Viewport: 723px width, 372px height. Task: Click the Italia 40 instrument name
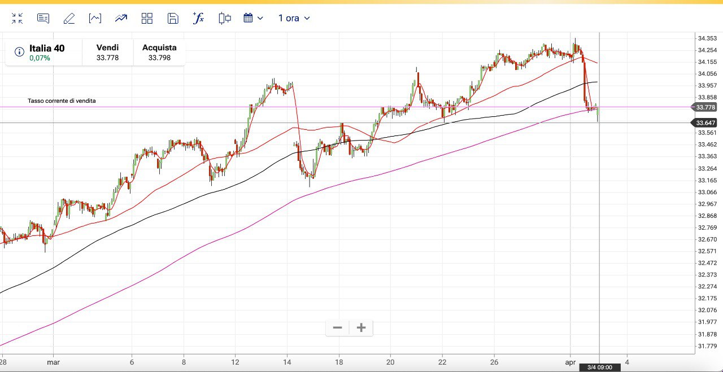(47, 49)
